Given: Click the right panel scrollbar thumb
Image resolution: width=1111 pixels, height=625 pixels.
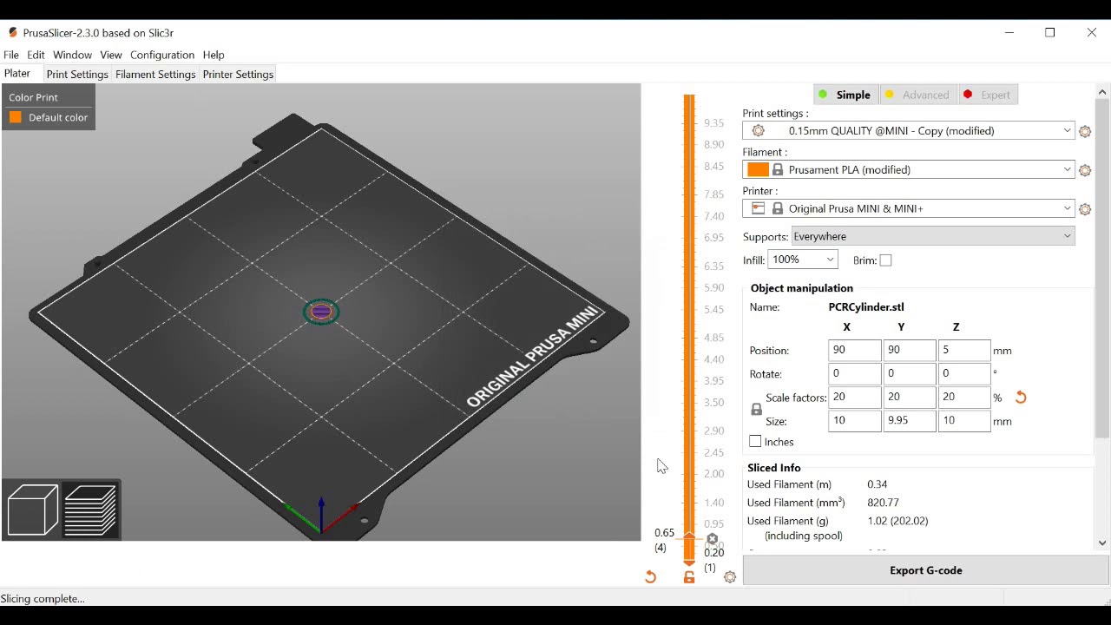Looking at the screenshot, I should click(x=1102, y=269).
